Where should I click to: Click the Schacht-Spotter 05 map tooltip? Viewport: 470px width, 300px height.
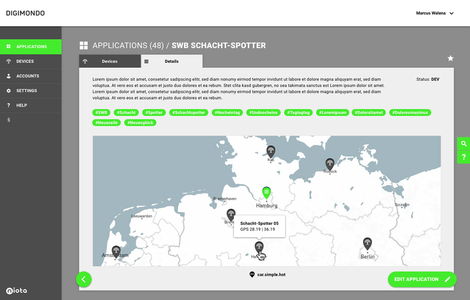pos(259,226)
